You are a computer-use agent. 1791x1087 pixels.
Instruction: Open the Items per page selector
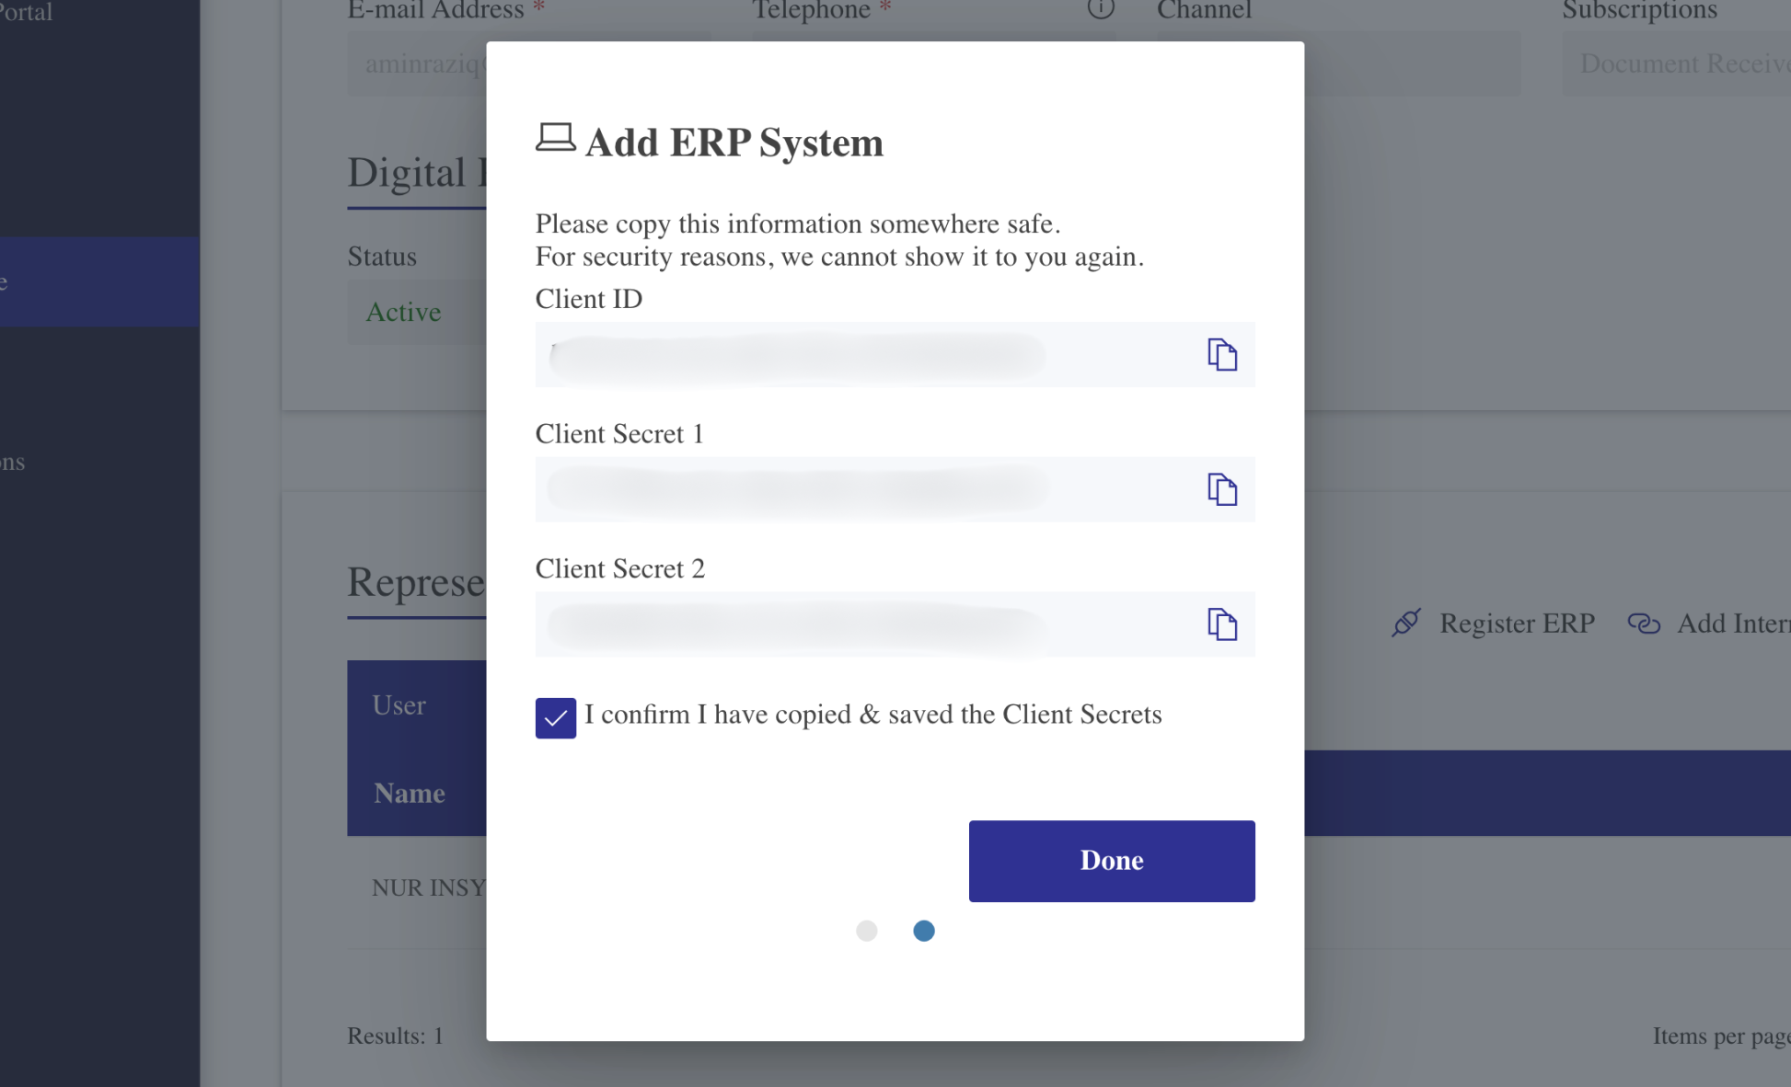tap(1719, 1036)
